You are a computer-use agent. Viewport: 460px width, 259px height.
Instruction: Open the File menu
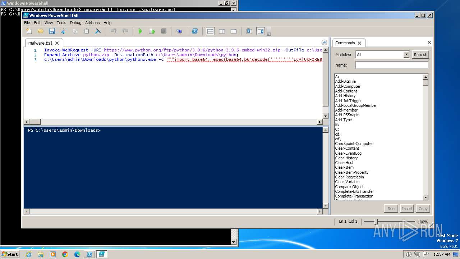pos(27,23)
